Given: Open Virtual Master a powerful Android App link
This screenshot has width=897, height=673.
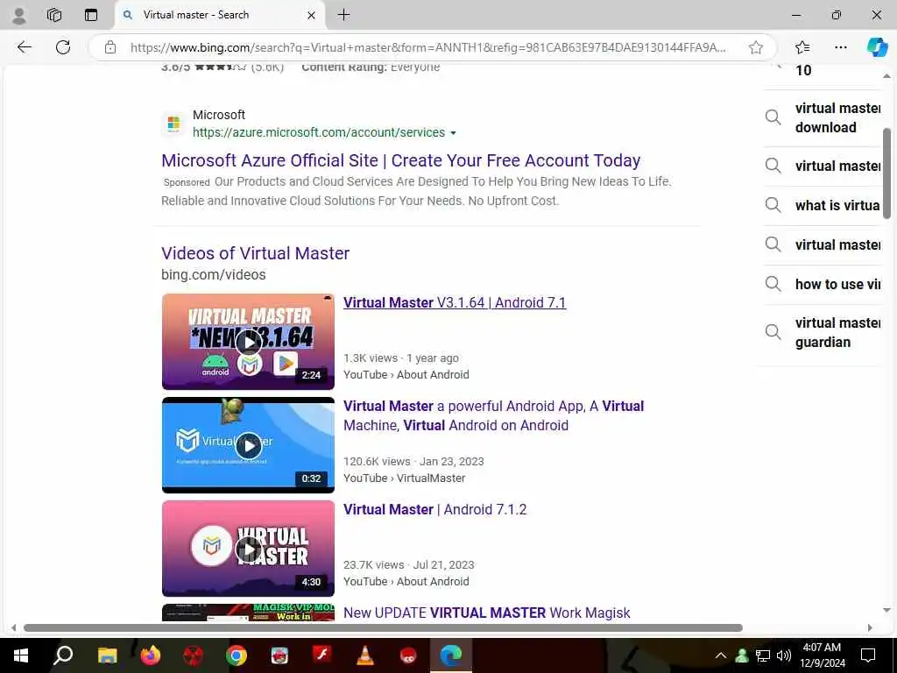Looking at the screenshot, I should pos(493,415).
